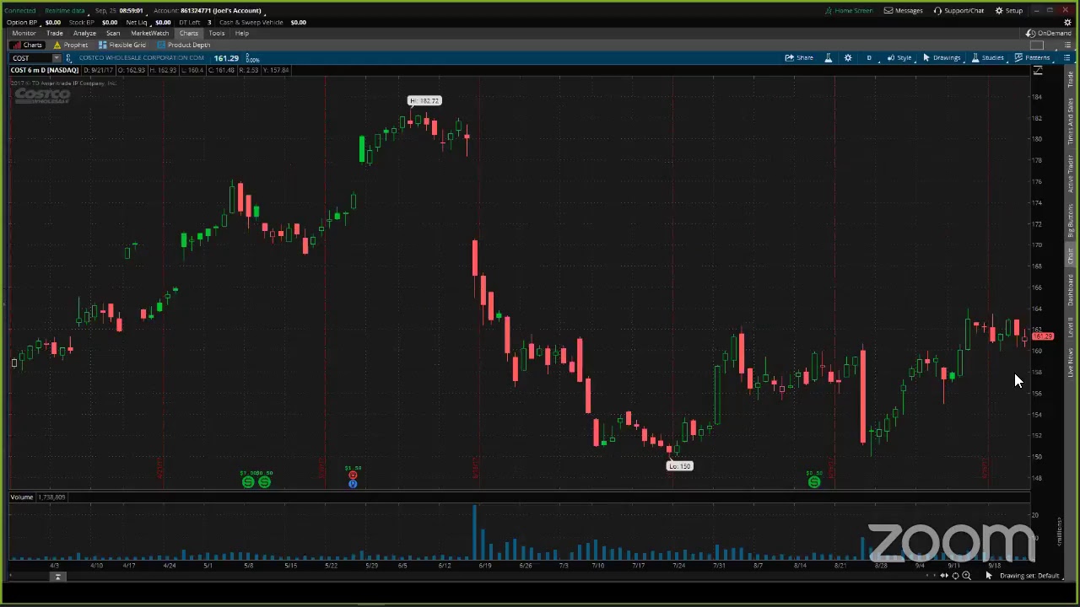This screenshot has height=607, width=1080.
Task: Open the Level II sidebar tab
Action: click(1070, 326)
